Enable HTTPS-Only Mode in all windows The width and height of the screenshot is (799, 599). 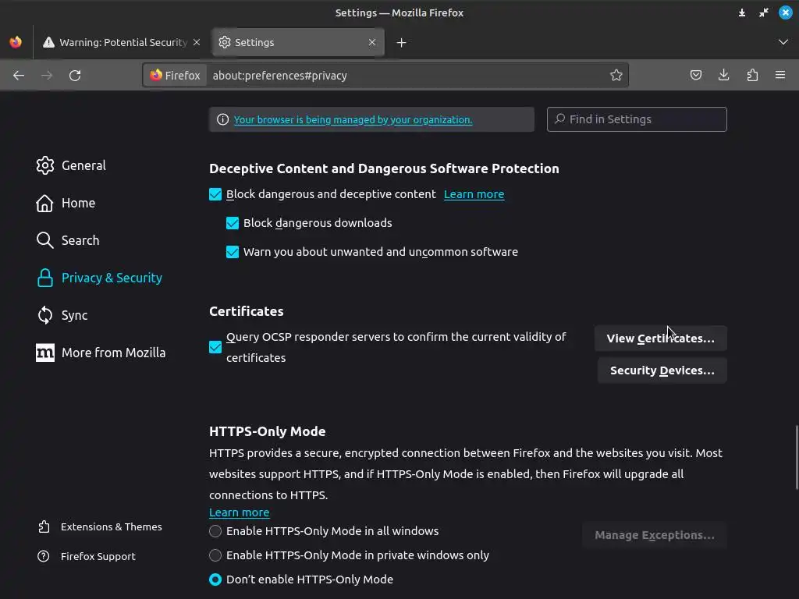pos(215,531)
